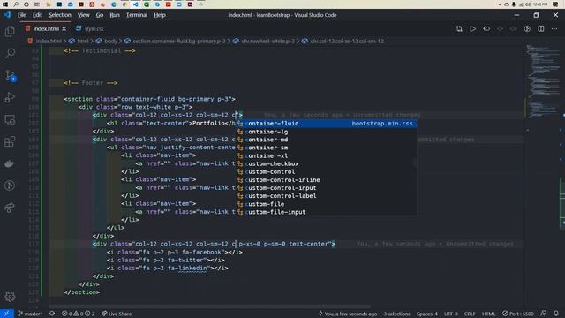Click 3 selections in status bar
The image size is (565, 318).
(396, 314)
